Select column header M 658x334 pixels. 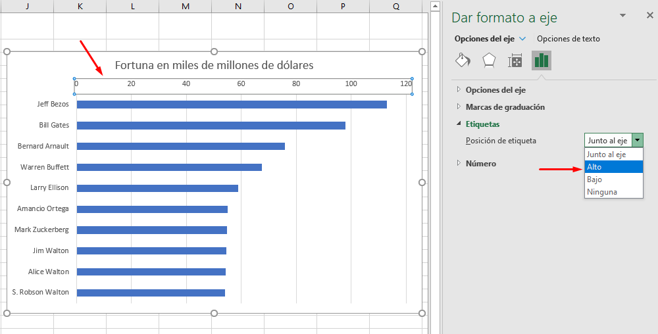click(186, 7)
